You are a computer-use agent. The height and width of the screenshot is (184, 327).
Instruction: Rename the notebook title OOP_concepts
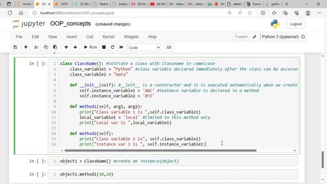tap(71, 24)
